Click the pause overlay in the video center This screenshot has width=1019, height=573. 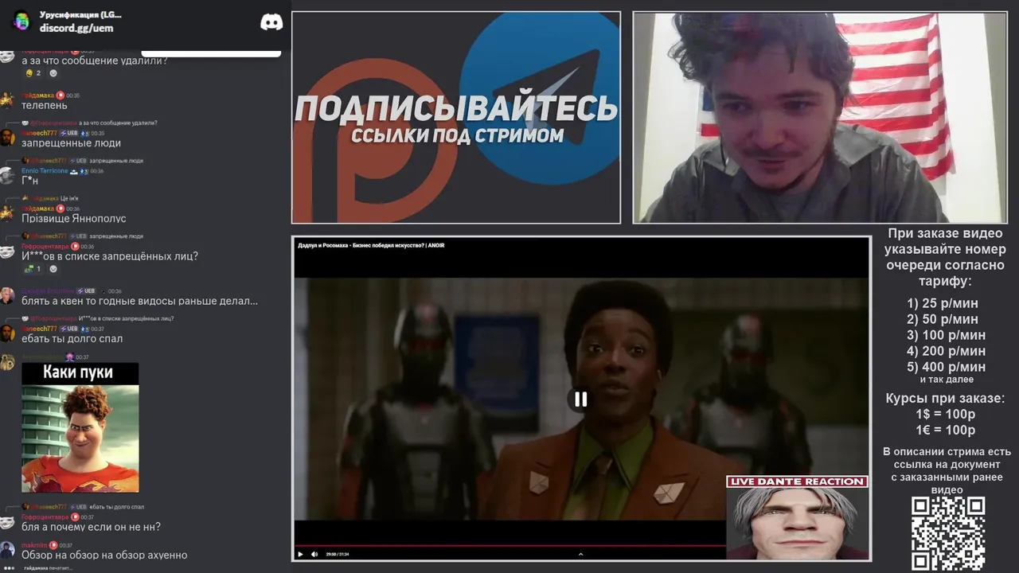pos(581,400)
